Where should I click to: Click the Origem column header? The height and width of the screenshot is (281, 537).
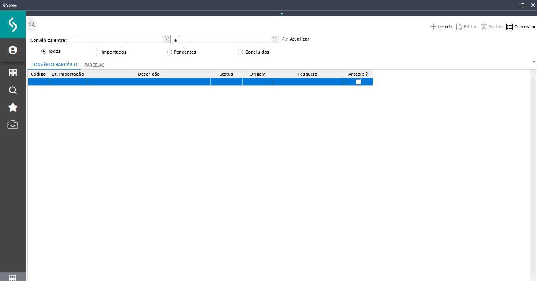[257, 74]
